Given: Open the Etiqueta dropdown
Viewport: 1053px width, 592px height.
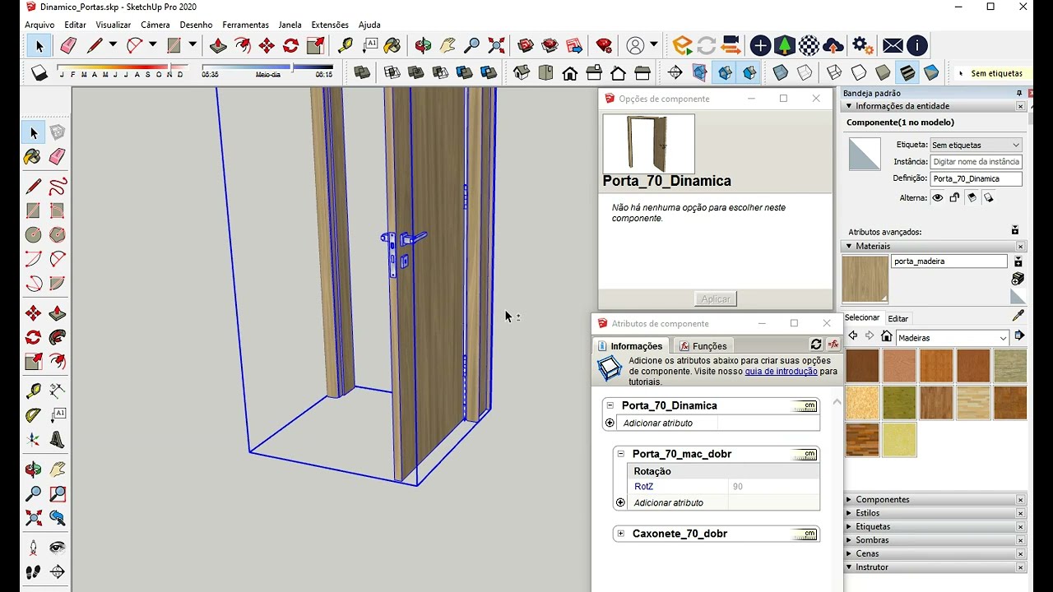Looking at the screenshot, I should pos(976,145).
